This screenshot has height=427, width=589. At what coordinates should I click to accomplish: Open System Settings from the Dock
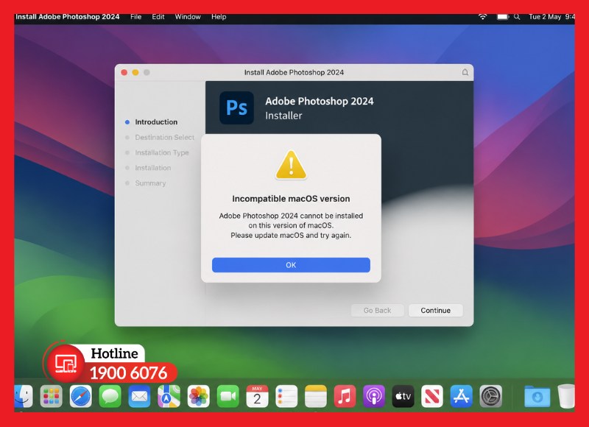coord(490,396)
